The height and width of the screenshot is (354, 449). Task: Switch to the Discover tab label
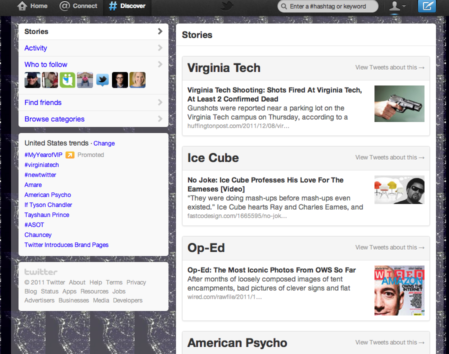(x=133, y=5)
